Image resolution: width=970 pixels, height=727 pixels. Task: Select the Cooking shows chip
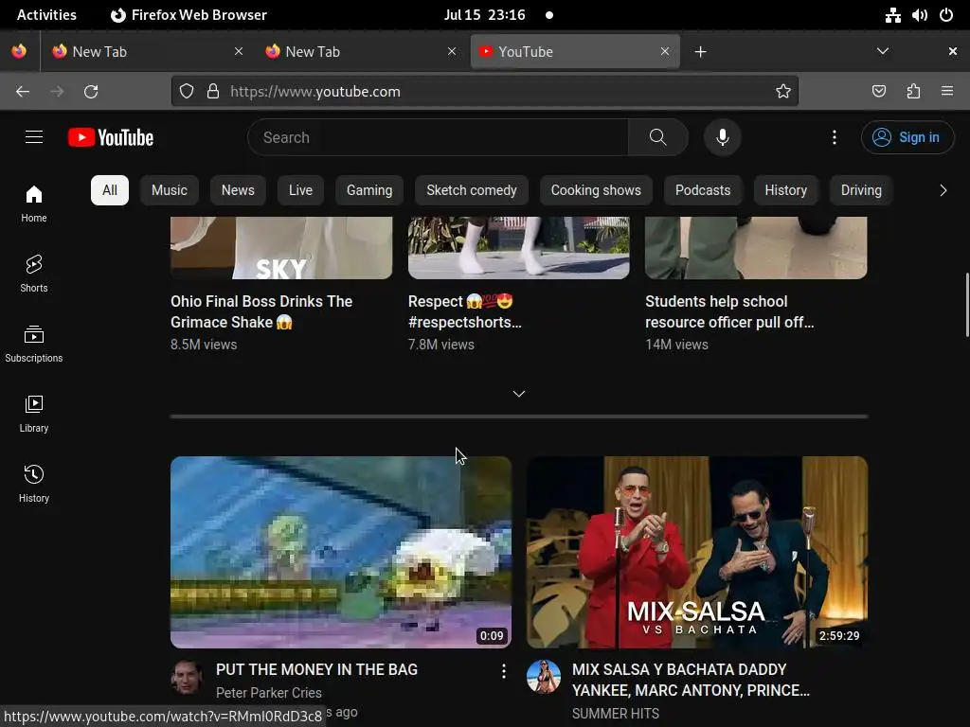[x=596, y=190]
